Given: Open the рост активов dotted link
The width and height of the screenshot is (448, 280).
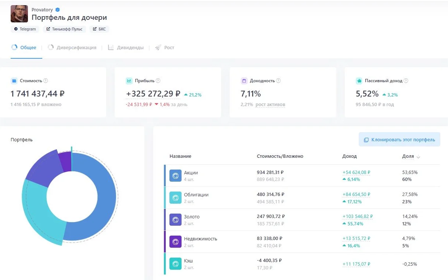Looking at the screenshot, I should [x=270, y=105].
